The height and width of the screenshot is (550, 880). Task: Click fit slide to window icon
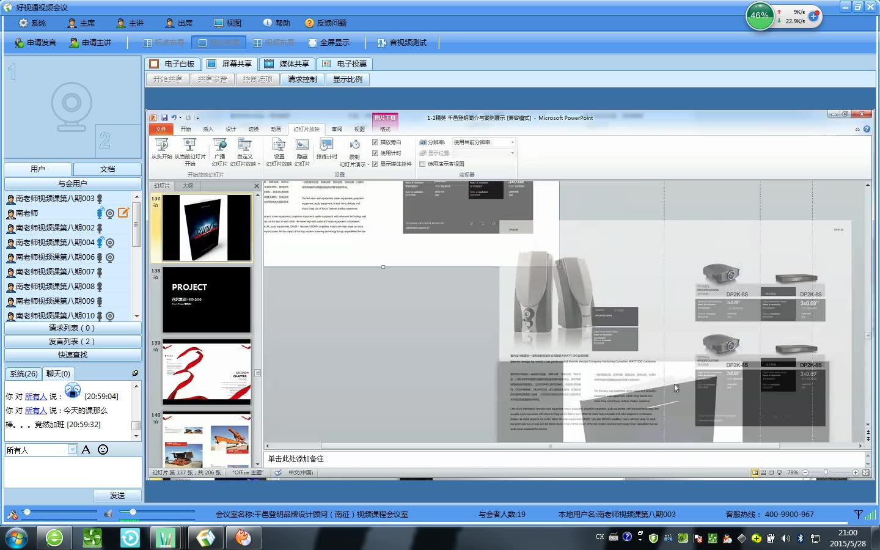coord(865,472)
